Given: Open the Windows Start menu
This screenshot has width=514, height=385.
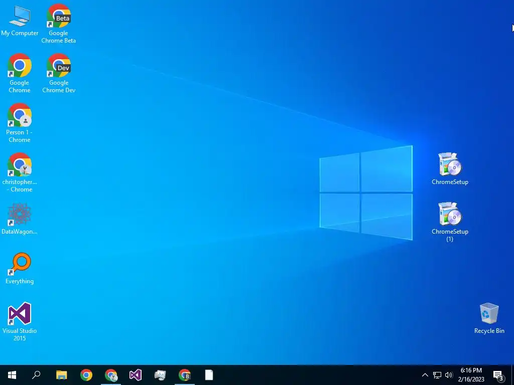Looking at the screenshot, I should (x=12, y=375).
